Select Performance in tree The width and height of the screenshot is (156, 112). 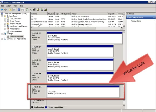click(15, 29)
